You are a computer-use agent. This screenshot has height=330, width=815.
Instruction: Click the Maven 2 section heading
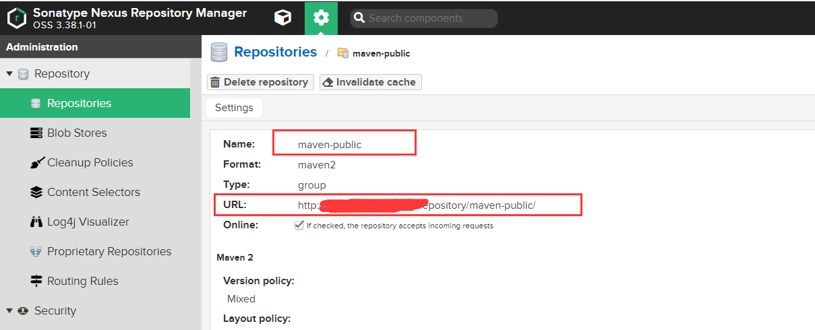(235, 257)
